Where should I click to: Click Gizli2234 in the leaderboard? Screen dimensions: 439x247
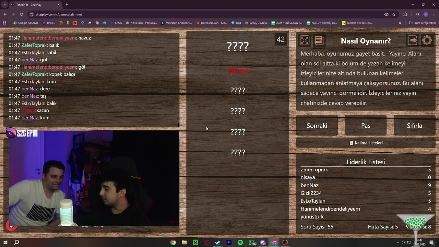tap(311, 193)
